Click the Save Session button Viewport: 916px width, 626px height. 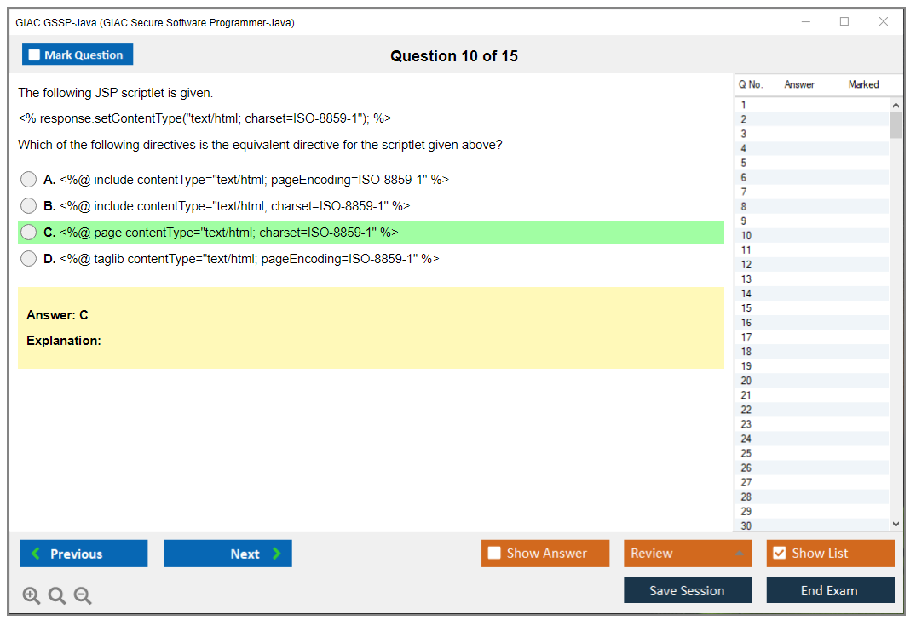click(688, 590)
